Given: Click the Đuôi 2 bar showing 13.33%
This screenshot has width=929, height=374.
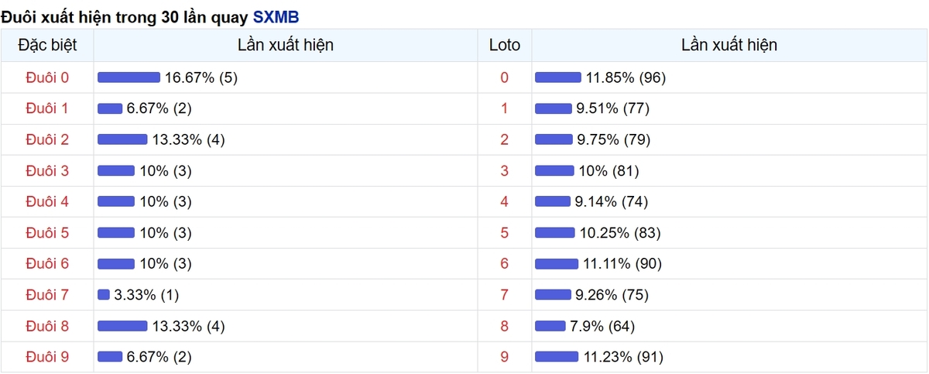Looking at the screenshot, I should coord(122,139).
